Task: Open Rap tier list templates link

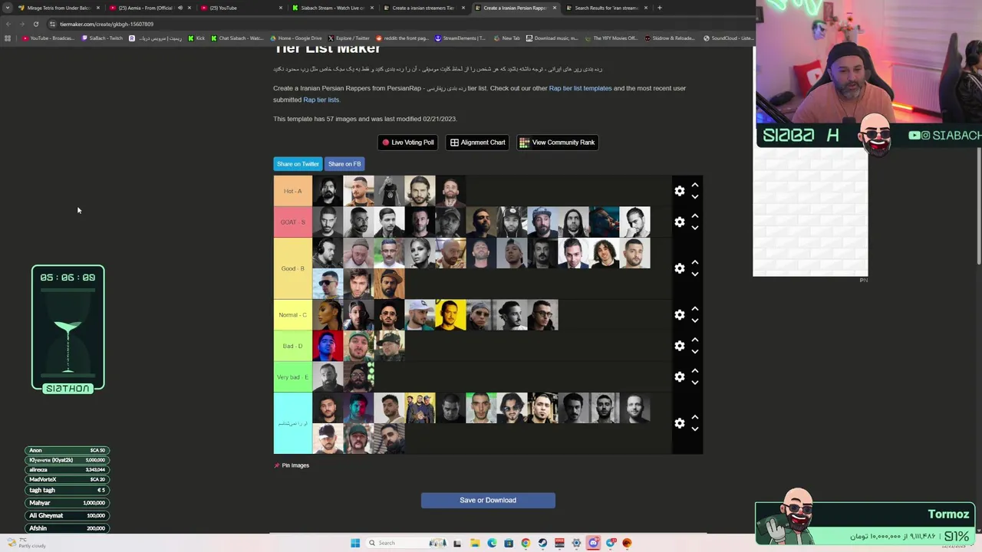Action: (580, 88)
